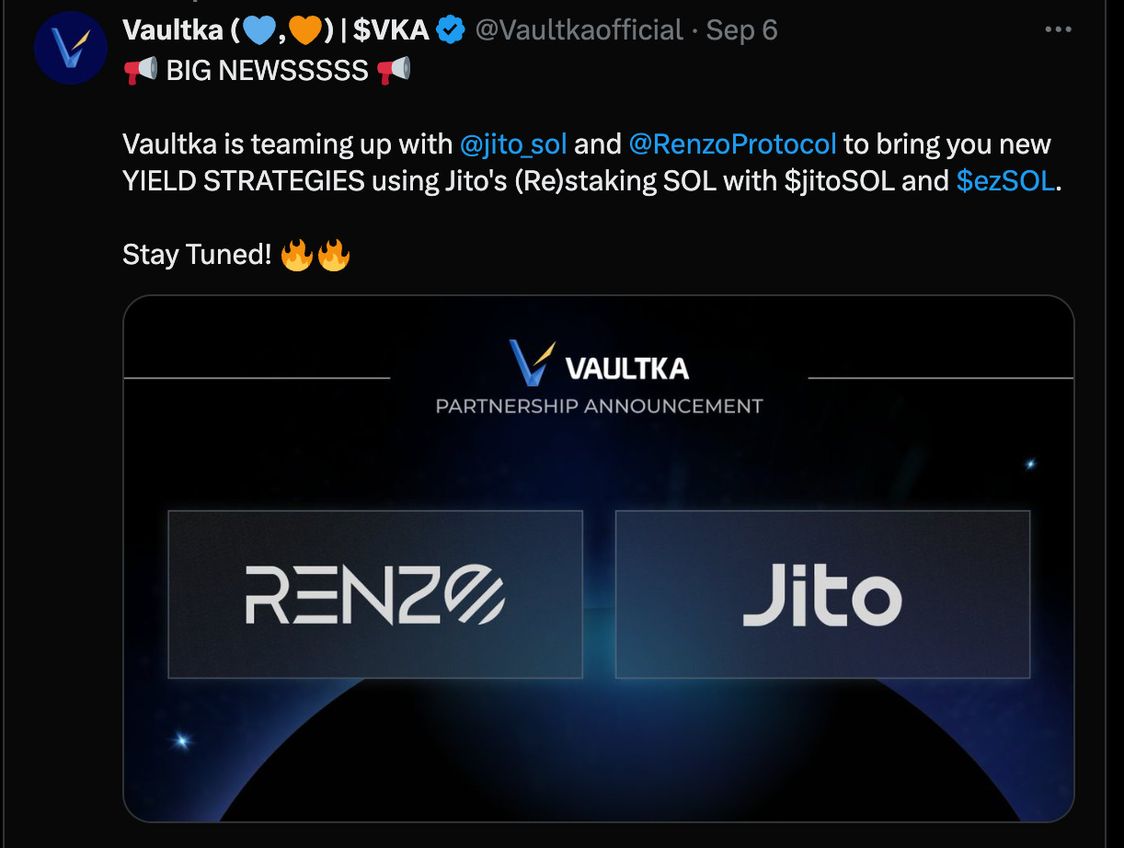The image size is (1124, 848).
Task: Click the orange heart emoji in name
Action: coord(304,30)
